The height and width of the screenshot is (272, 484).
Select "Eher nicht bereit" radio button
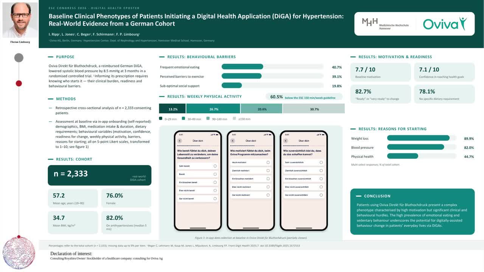point(215,190)
